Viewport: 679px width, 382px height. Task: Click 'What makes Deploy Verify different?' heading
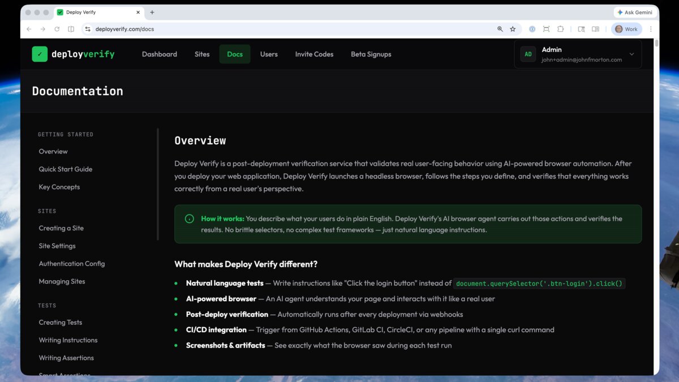point(246,264)
